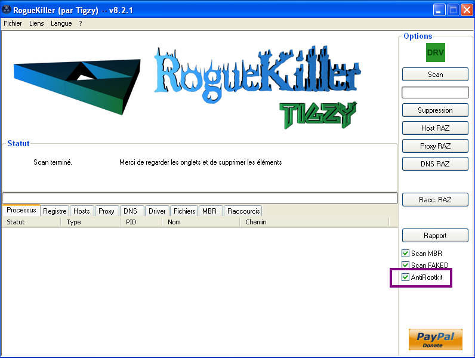The height and width of the screenshot is (358, 475).
Task: Sort by the Type column header
Action: [91, 222]
